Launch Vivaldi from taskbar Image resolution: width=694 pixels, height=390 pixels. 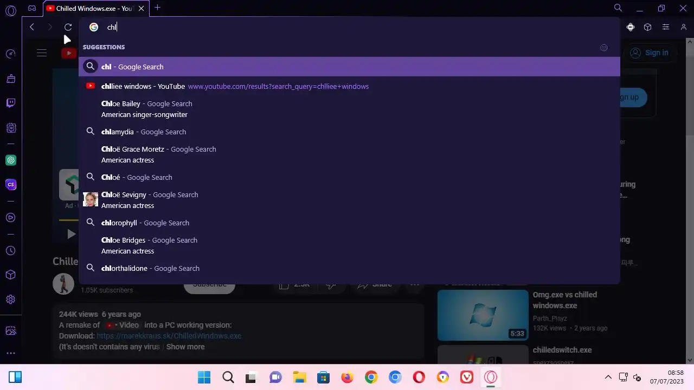tap(466, 377)
